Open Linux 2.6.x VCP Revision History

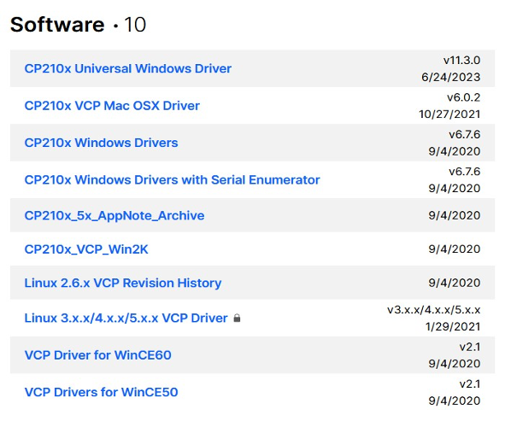tap(123, 283)
